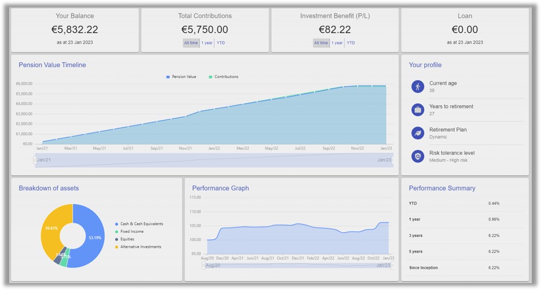Click 'as at 23 Jan 2023' under Your Balance
The image size is (541, 290).
pos(75,42)
